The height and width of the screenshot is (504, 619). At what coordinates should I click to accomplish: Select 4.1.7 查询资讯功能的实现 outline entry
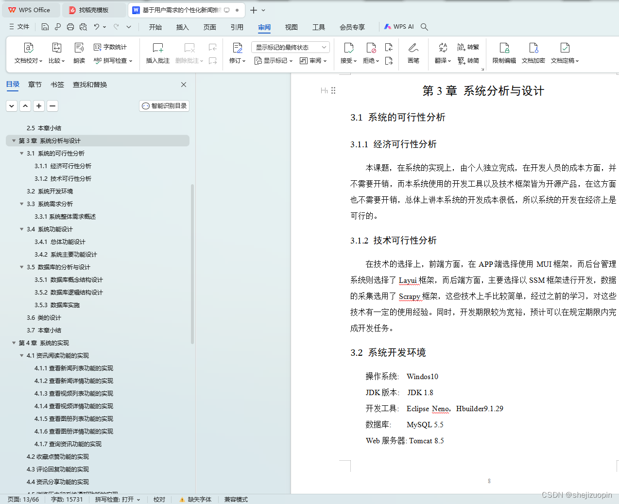(x=68, y=444)
